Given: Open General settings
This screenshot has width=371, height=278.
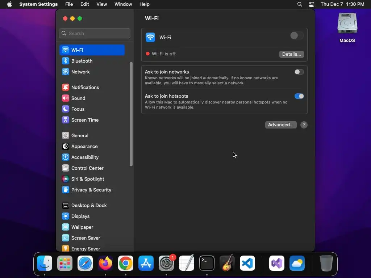Looking at the screenshot, I should click(92, 135).
